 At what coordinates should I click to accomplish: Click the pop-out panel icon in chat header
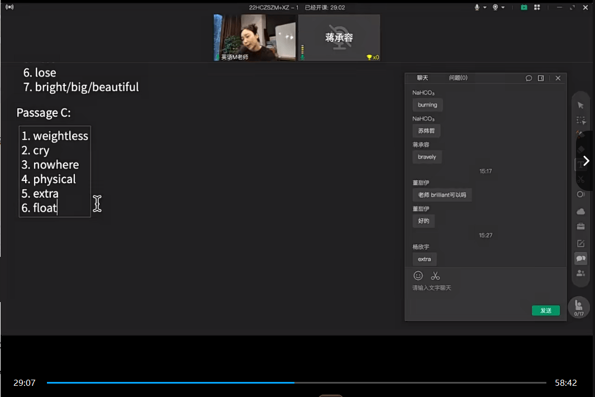pyautogui.click(x=541, y=78)
